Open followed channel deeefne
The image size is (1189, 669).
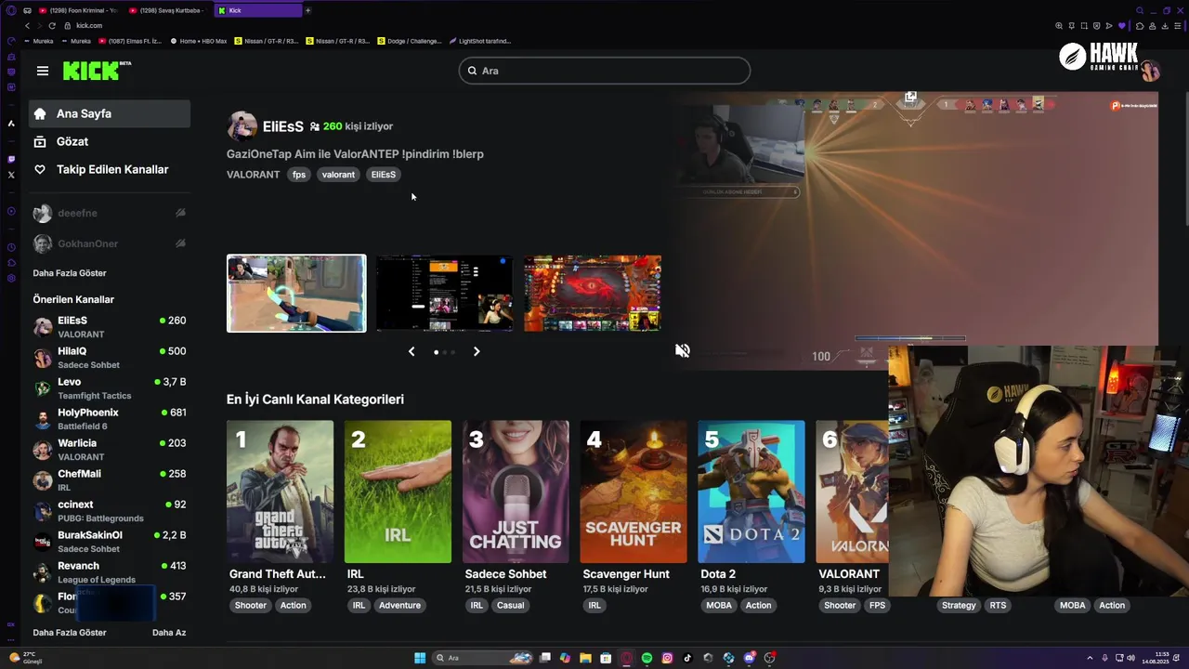point(110,213)
